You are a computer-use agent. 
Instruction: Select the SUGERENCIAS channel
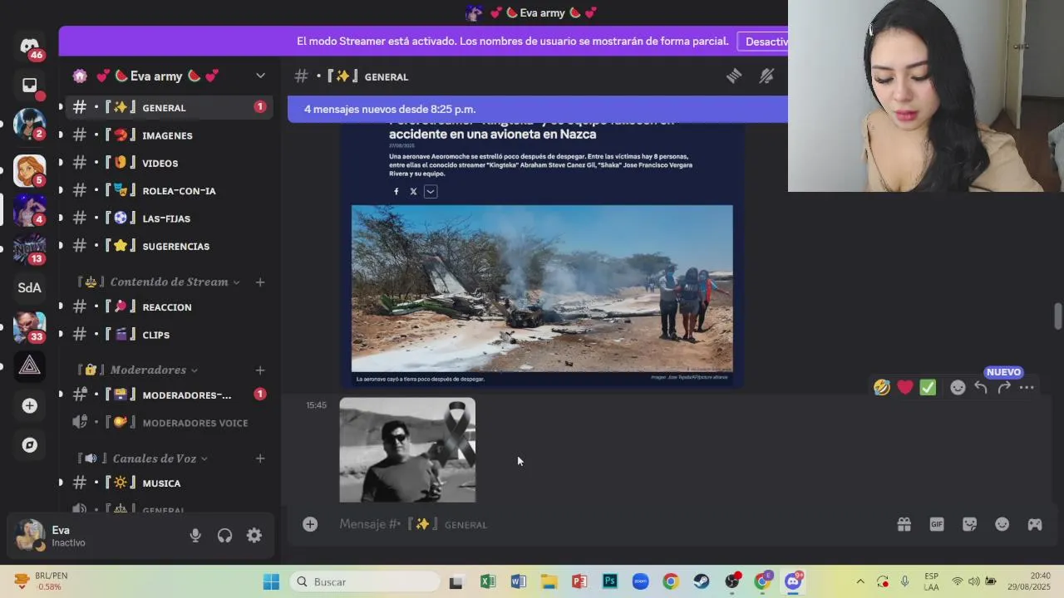coord(169,246)
